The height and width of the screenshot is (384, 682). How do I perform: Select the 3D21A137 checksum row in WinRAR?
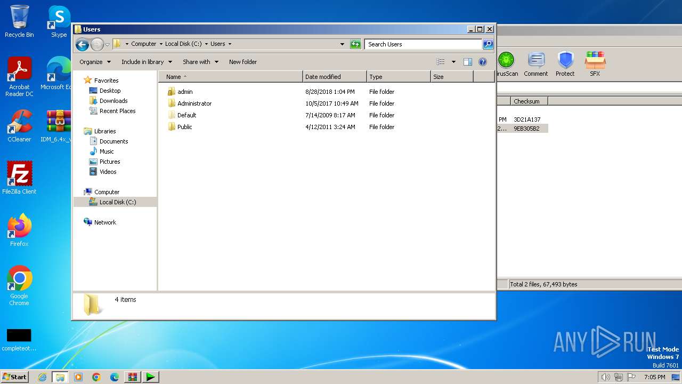tap(527, 119)
